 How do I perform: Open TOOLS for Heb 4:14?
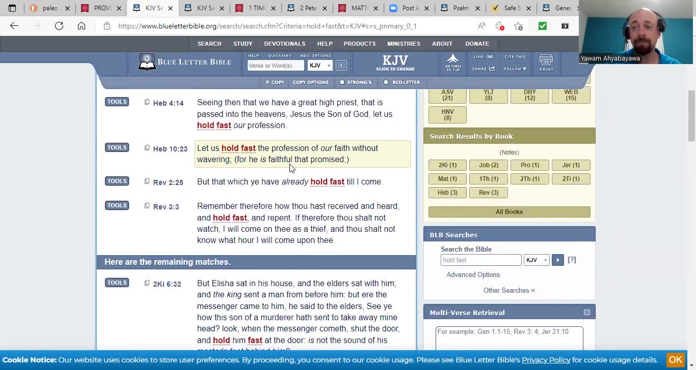click(x=117, y=102)
